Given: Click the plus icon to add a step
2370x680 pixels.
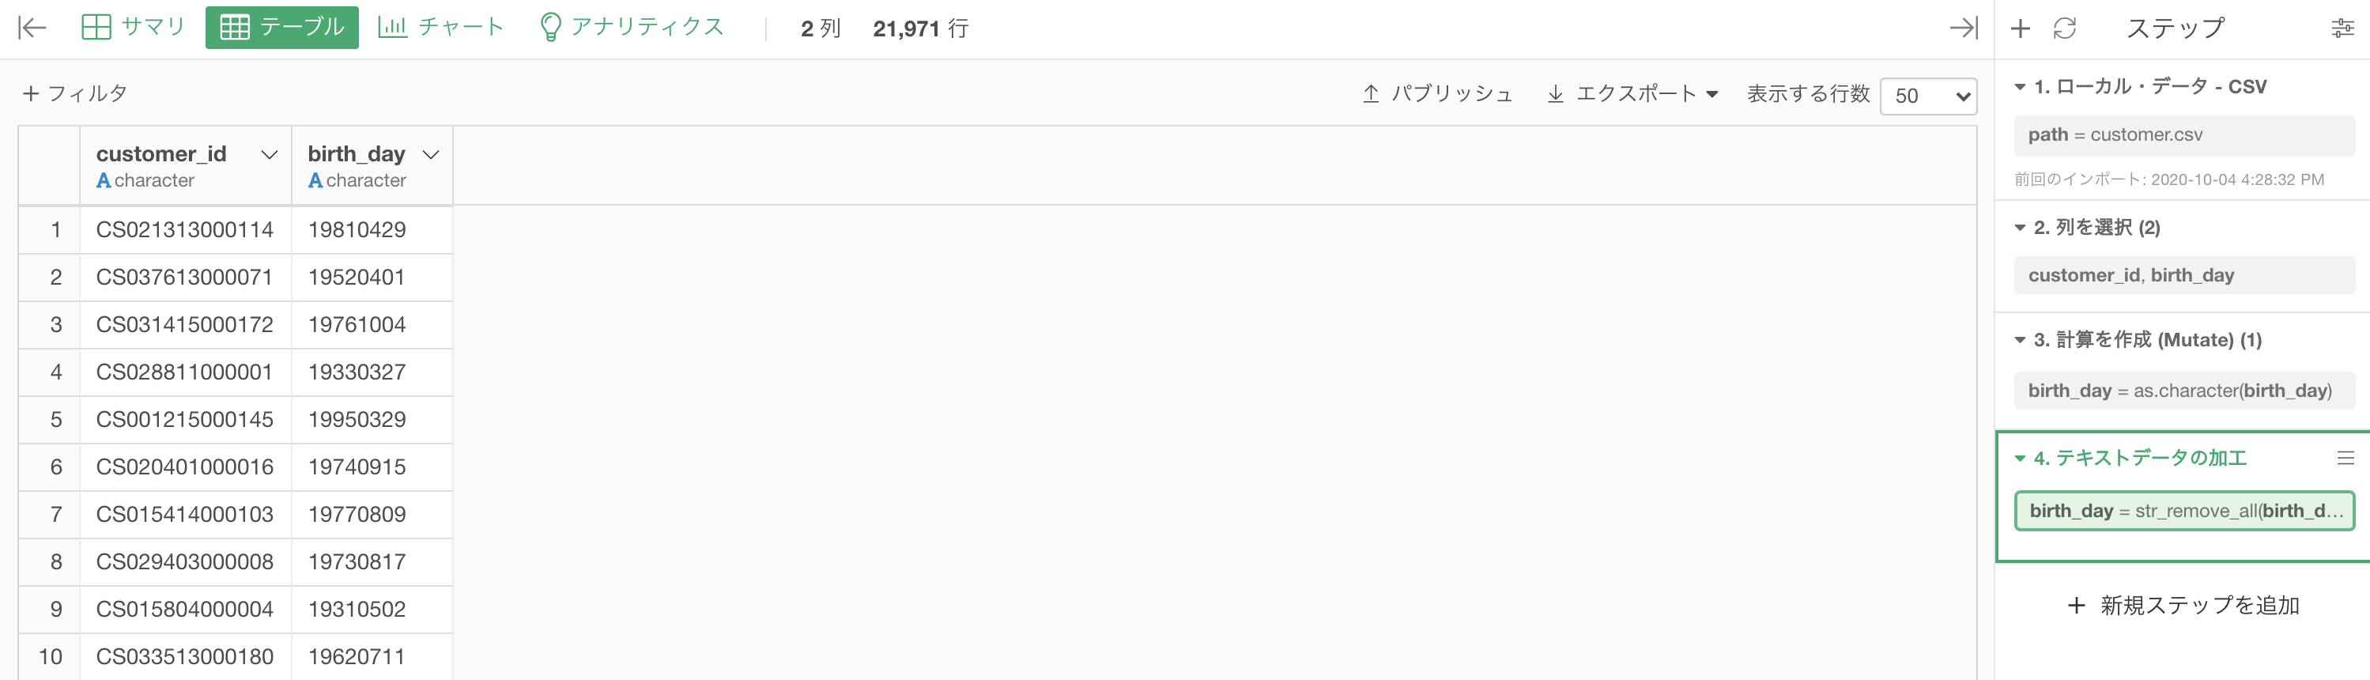Looking at the screenshot, I should (x=2021, y=28).
